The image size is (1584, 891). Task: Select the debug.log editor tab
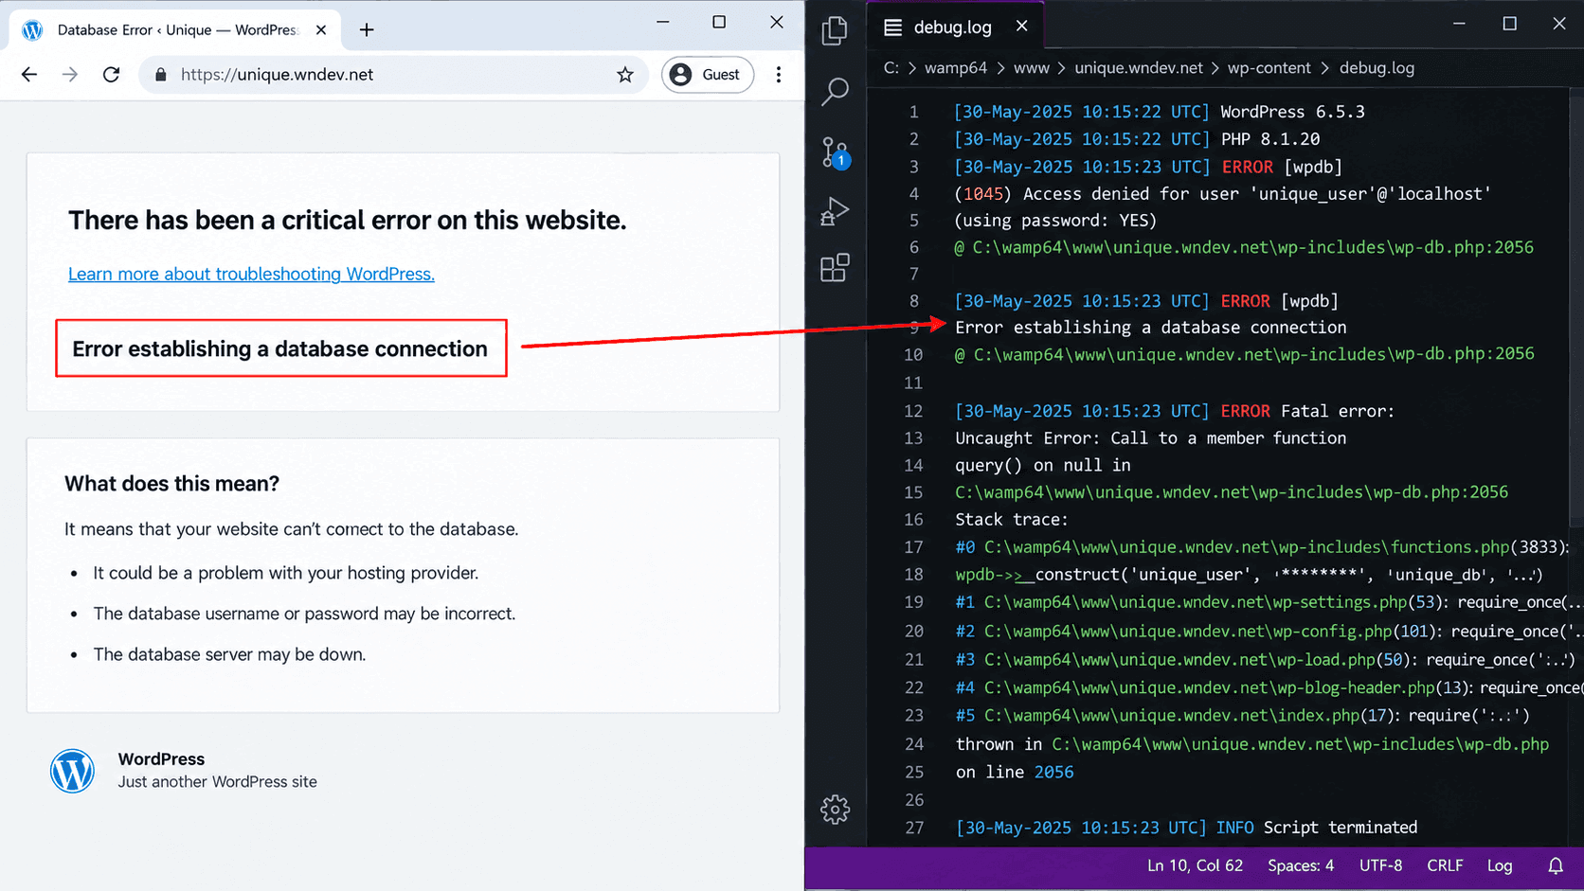tap(953, 27)
